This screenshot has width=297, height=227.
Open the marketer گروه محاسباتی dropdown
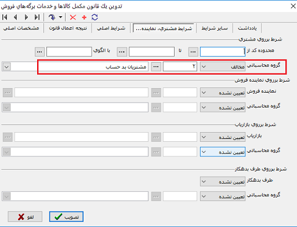point(223,152)
